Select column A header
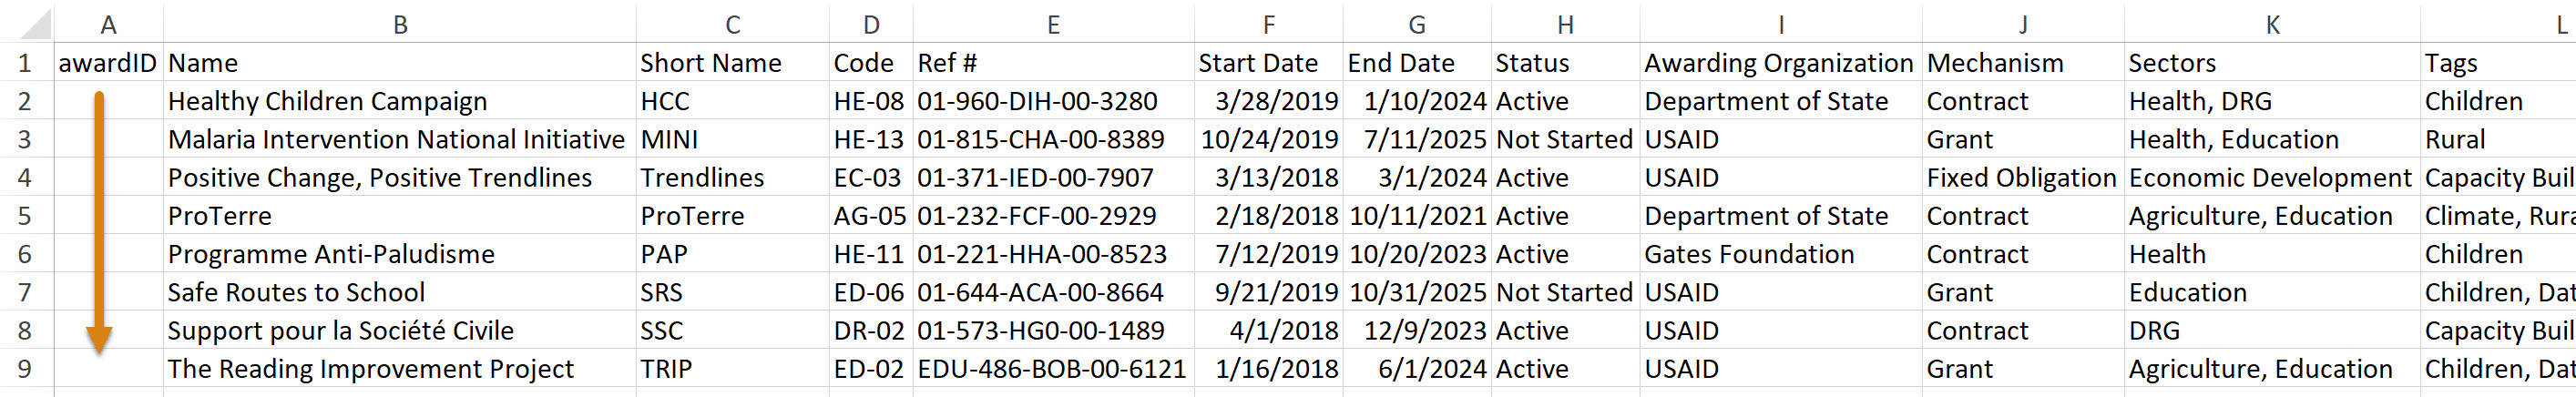 click(108, 24)
